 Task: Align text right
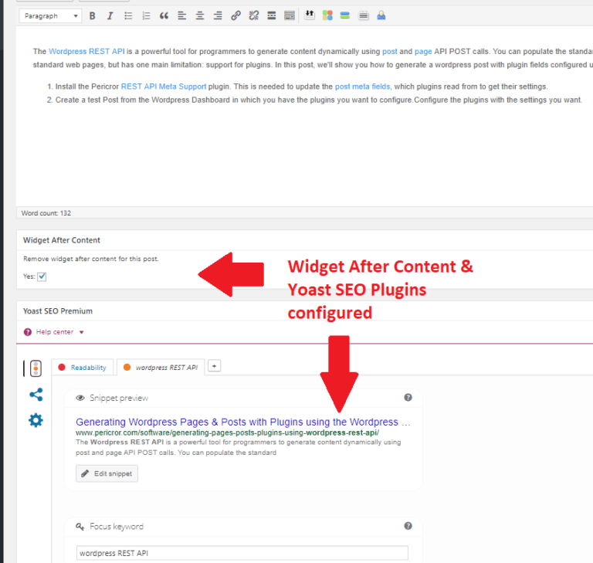(218, 16)
